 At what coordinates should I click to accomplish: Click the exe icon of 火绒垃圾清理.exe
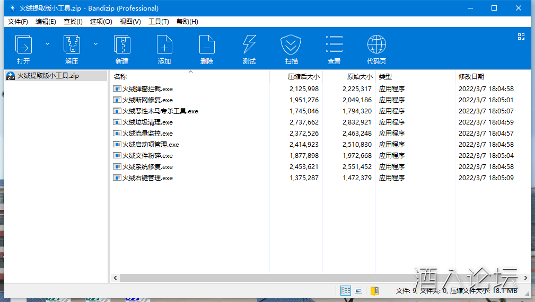pos(117,122)
